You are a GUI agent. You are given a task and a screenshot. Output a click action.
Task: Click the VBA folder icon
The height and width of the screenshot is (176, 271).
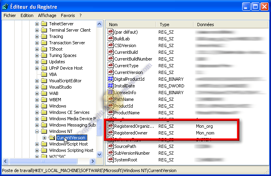point(44,74)
